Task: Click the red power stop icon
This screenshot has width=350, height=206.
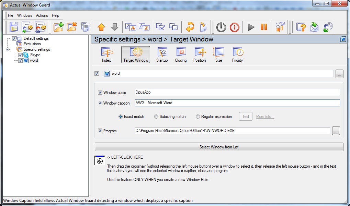Action: click(234, 27)
